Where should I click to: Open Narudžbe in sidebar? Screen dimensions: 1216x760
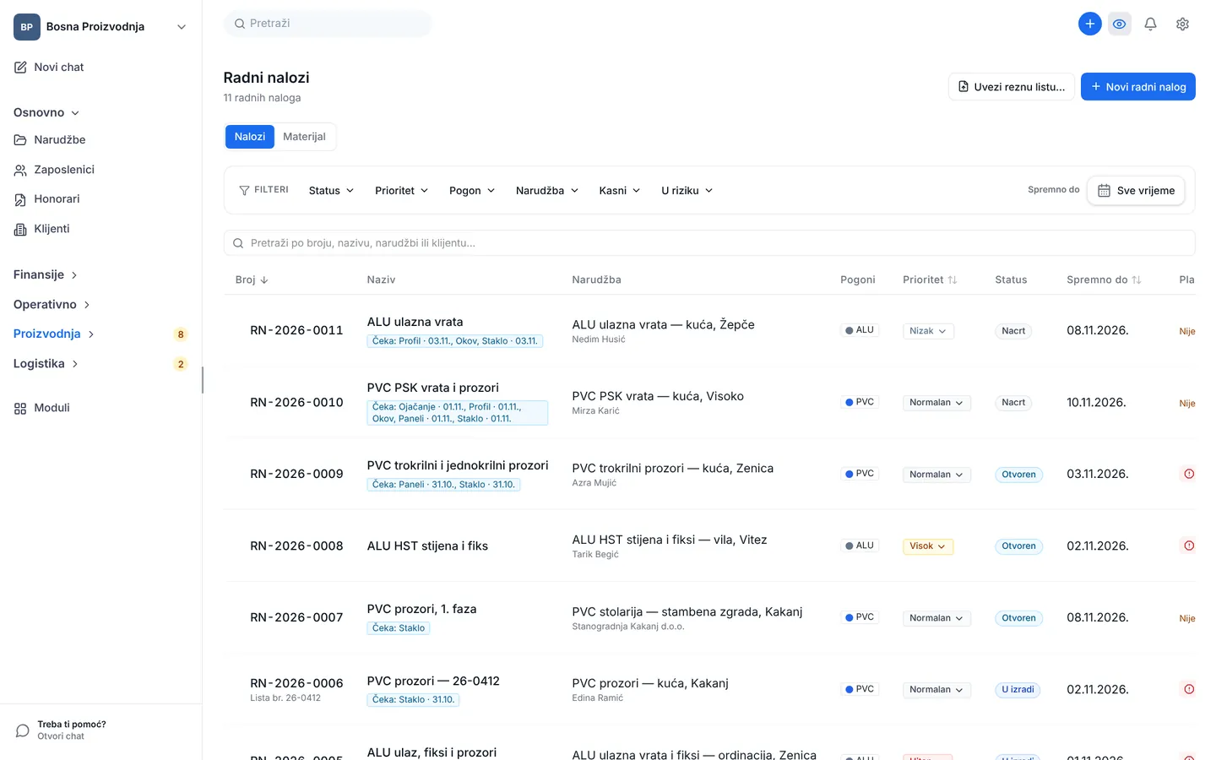coord(51,140)
